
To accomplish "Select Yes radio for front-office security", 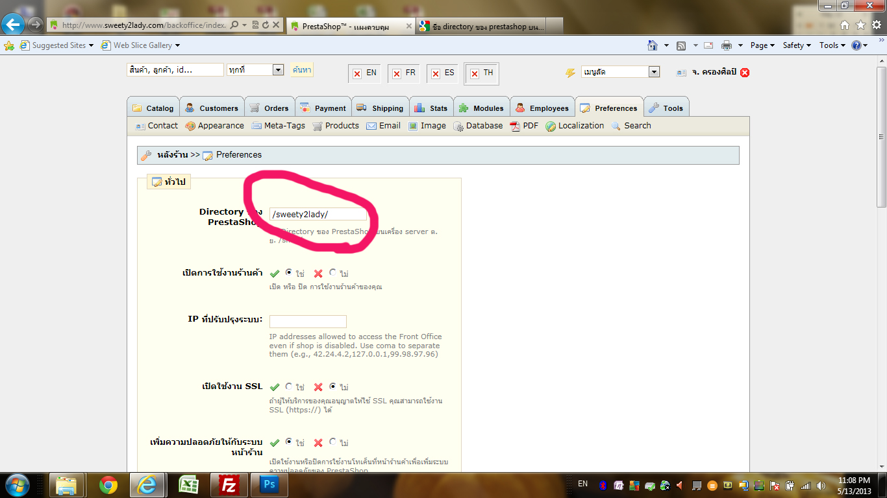I will [x=289, y=442].
